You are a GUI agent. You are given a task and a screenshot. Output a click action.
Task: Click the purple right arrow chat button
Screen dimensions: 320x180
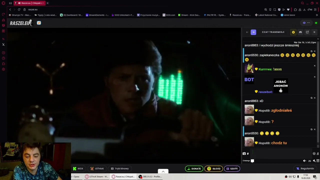tap(253, 32)
